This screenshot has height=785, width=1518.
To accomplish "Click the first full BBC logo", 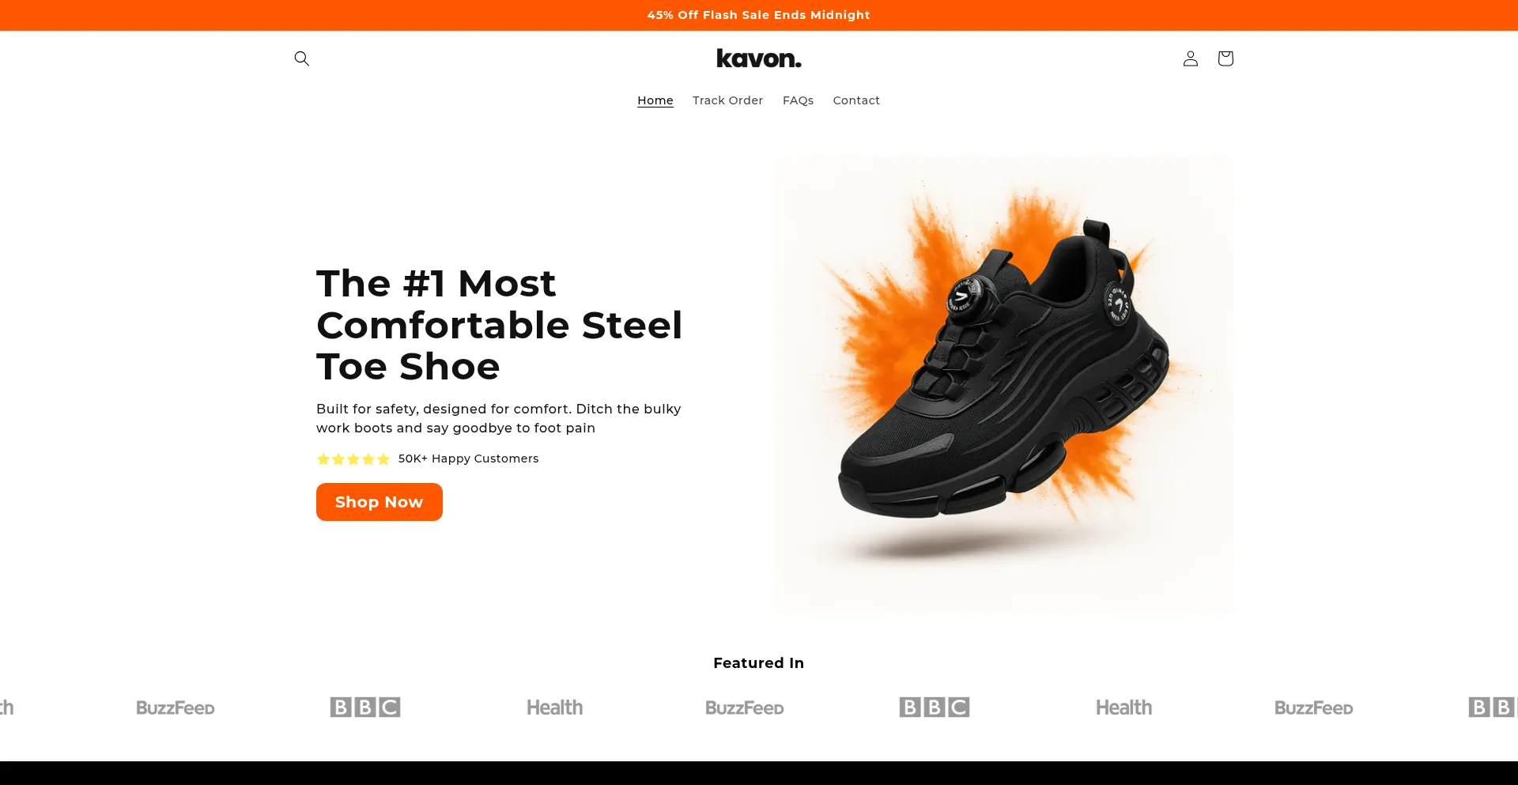I will (365, 707).
